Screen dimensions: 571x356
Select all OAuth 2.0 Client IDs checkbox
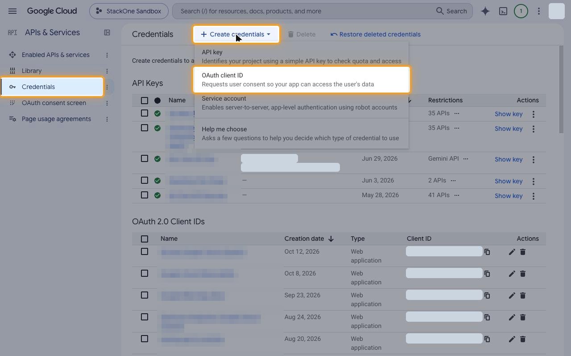(x=145, y=239)
